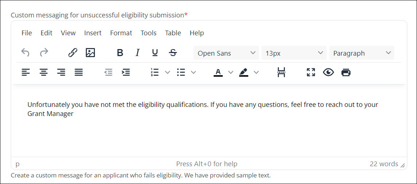Image resolution: width=417 pixels, height=184 pixels.
Task: Apply bullet list formatting
Action: (x=181, y=72)
